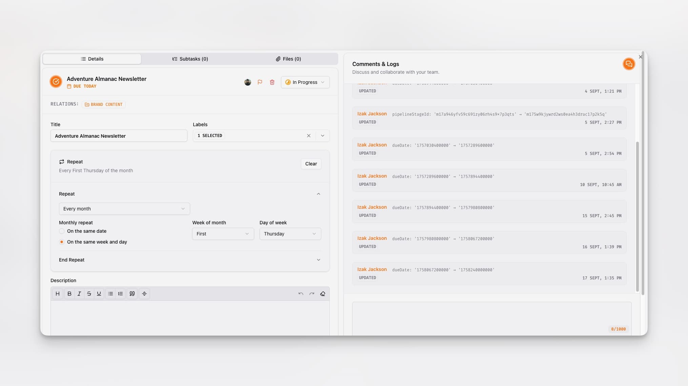Click the '16 SEPT, 1:39 PM' timestamp
Screen dimensions: 688x386
point(602,247)
